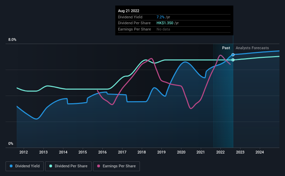This screenshot has height=176, width=285.
Task: Click the 8.0% y-axis label
Action: (12, 40)
